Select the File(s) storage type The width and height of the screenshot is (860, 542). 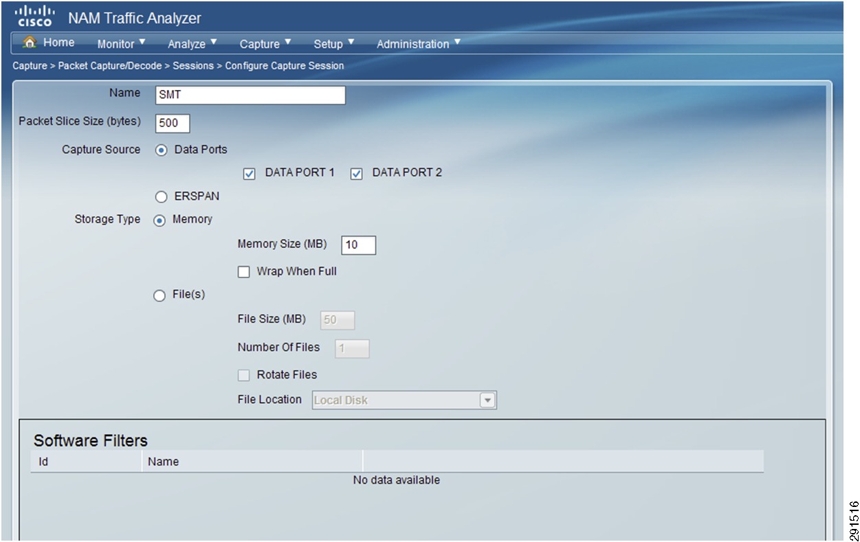point(160,295)
